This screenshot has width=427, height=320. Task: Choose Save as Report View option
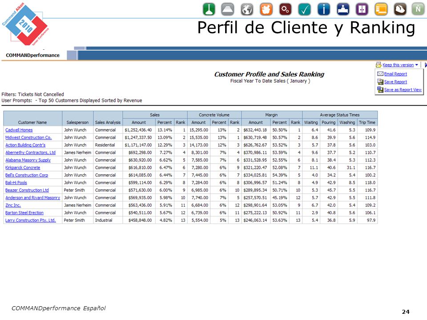coord(403,89)
